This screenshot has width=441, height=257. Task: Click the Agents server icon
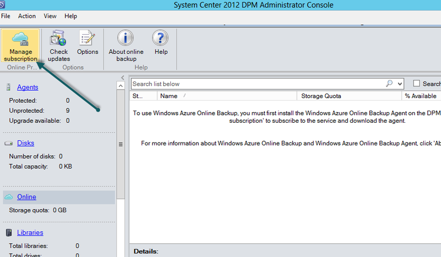pyautogui.click(x=8, y=88)
